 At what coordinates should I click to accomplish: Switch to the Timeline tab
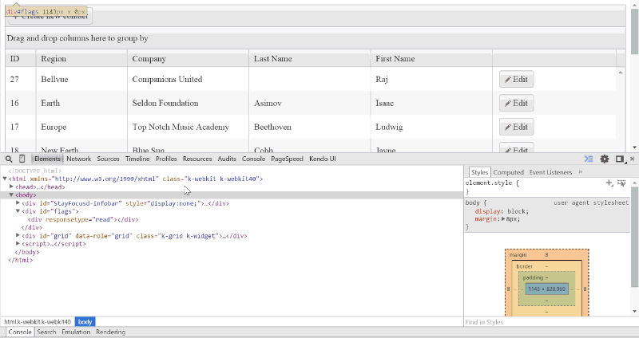tap(137, 159)
